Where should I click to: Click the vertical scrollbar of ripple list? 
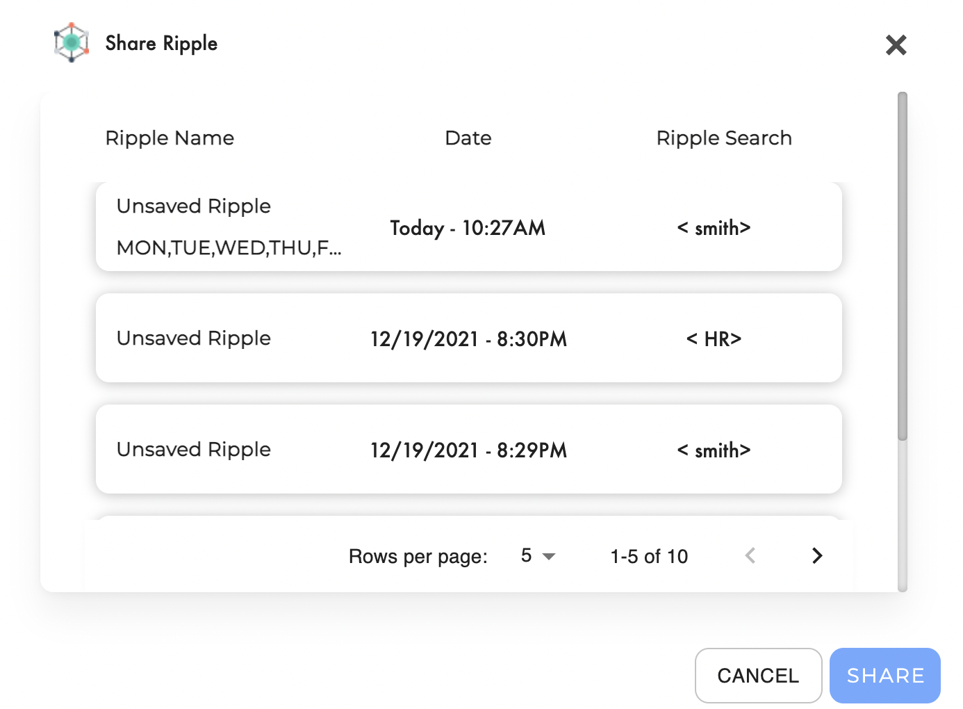point(903,266)
